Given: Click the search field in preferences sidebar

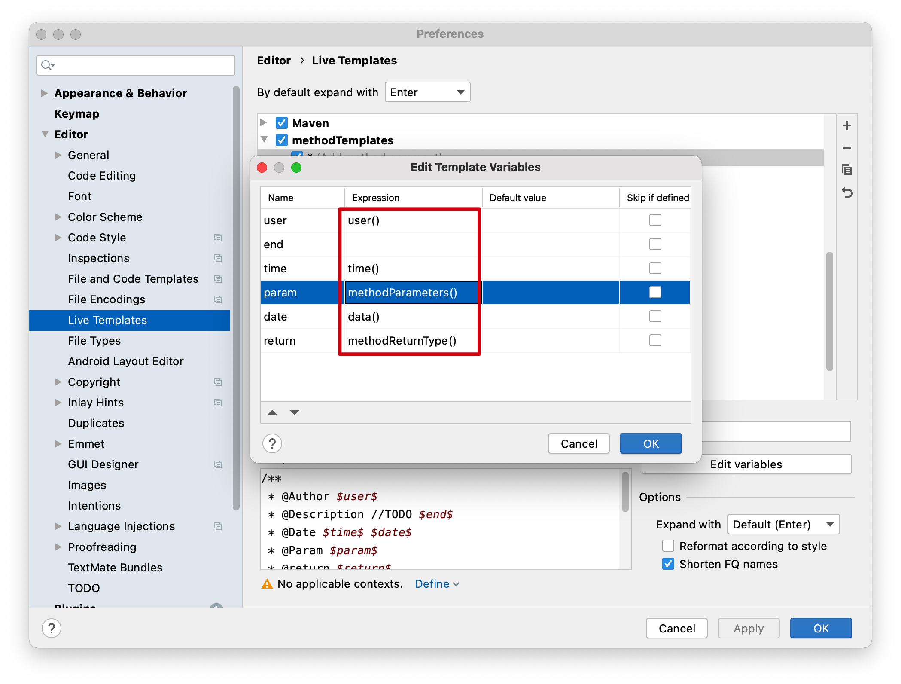Looking at the screenshot, I should [137, 65].
